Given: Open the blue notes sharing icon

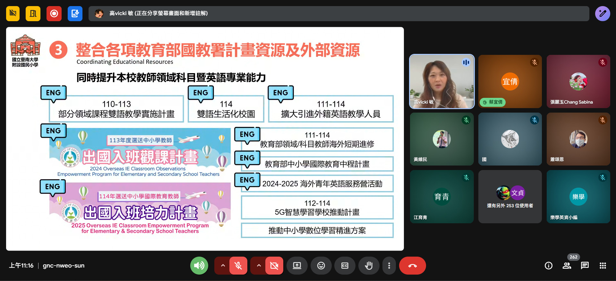Looking at the screenshot, I should pos(75,13).
